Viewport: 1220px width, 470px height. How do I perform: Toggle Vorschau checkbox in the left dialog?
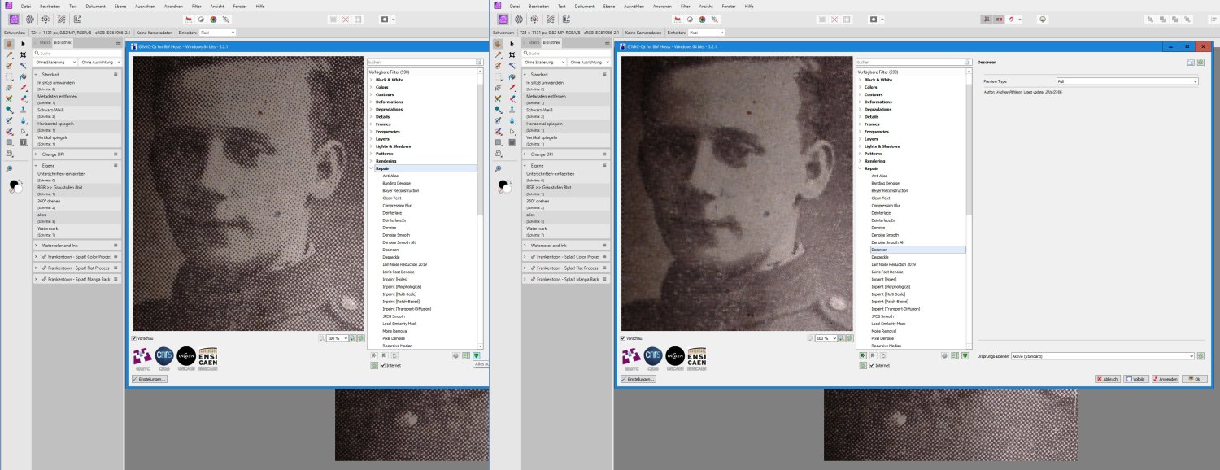pos(134,337)
